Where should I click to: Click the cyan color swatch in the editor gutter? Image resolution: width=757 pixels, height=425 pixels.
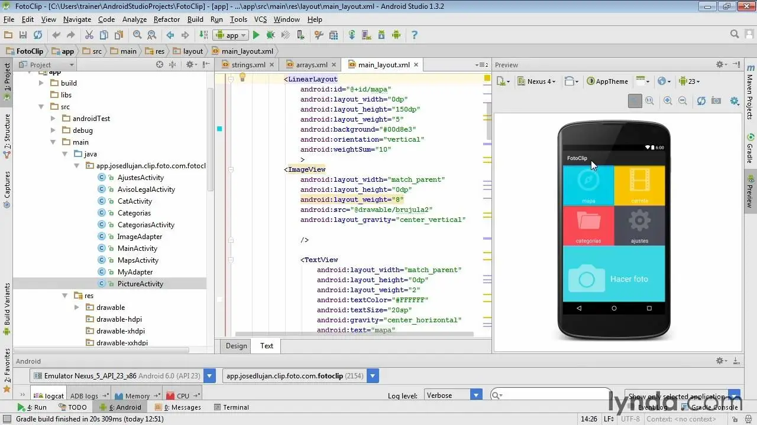(219, 129)
